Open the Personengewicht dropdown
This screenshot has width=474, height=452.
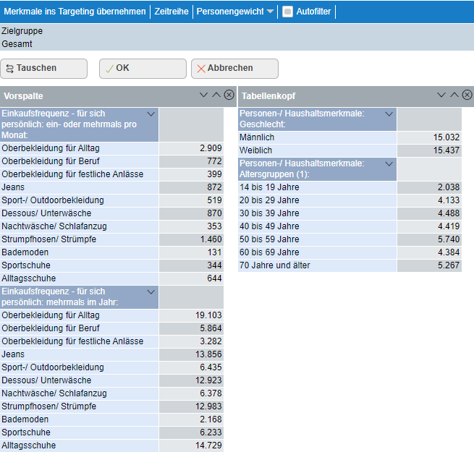(269, 12)
